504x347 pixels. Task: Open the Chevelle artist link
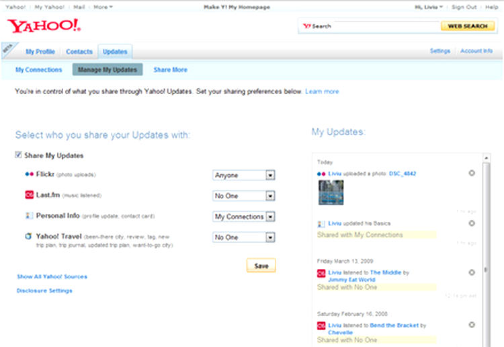[x=341, y=332]
